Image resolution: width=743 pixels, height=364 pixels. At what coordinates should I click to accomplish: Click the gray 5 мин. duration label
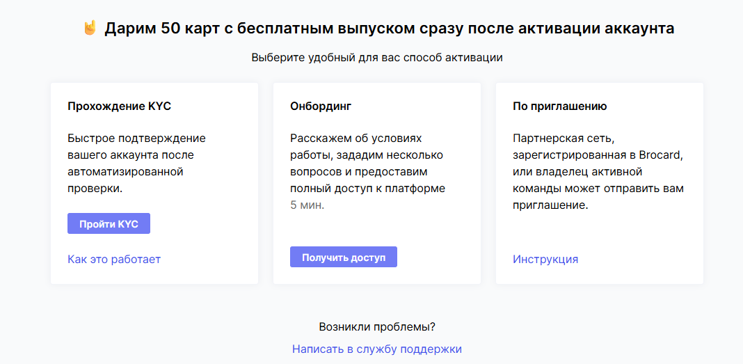307,206
